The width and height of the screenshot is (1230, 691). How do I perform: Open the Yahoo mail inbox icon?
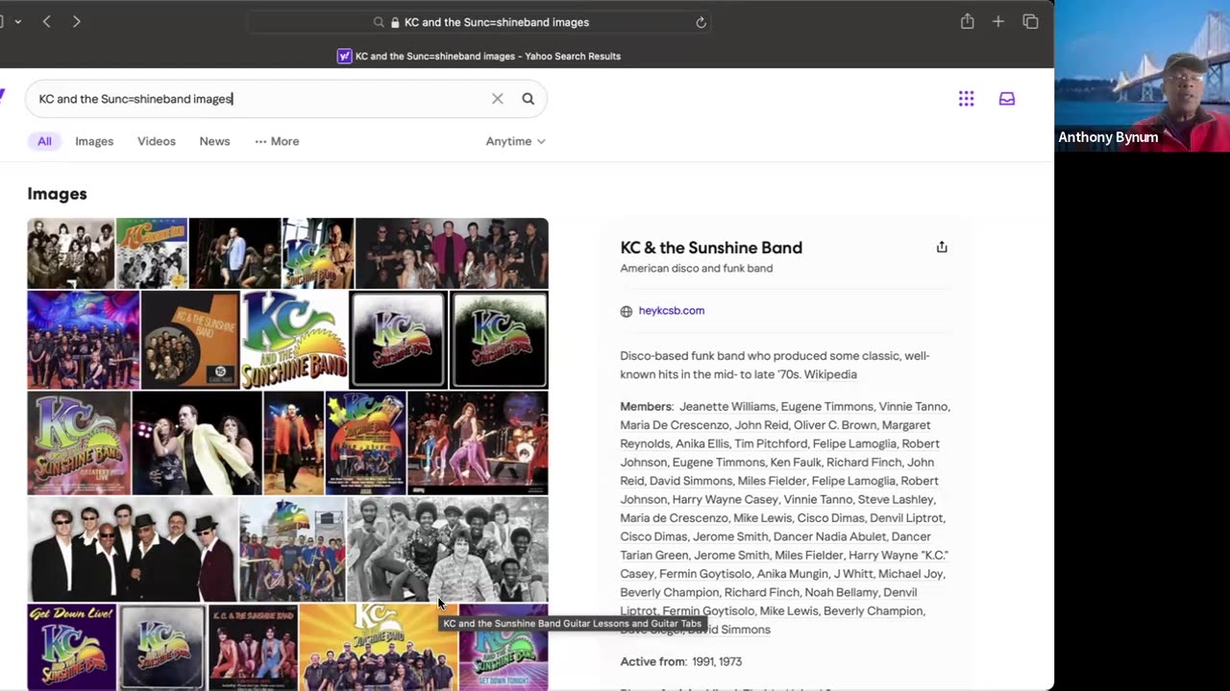[x=1006, y=99]
